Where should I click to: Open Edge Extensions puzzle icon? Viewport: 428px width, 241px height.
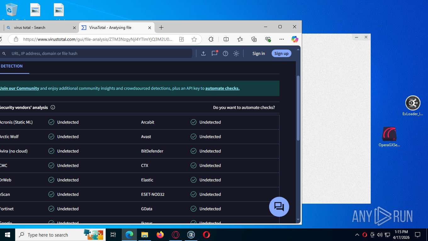(x=211, y=39)
